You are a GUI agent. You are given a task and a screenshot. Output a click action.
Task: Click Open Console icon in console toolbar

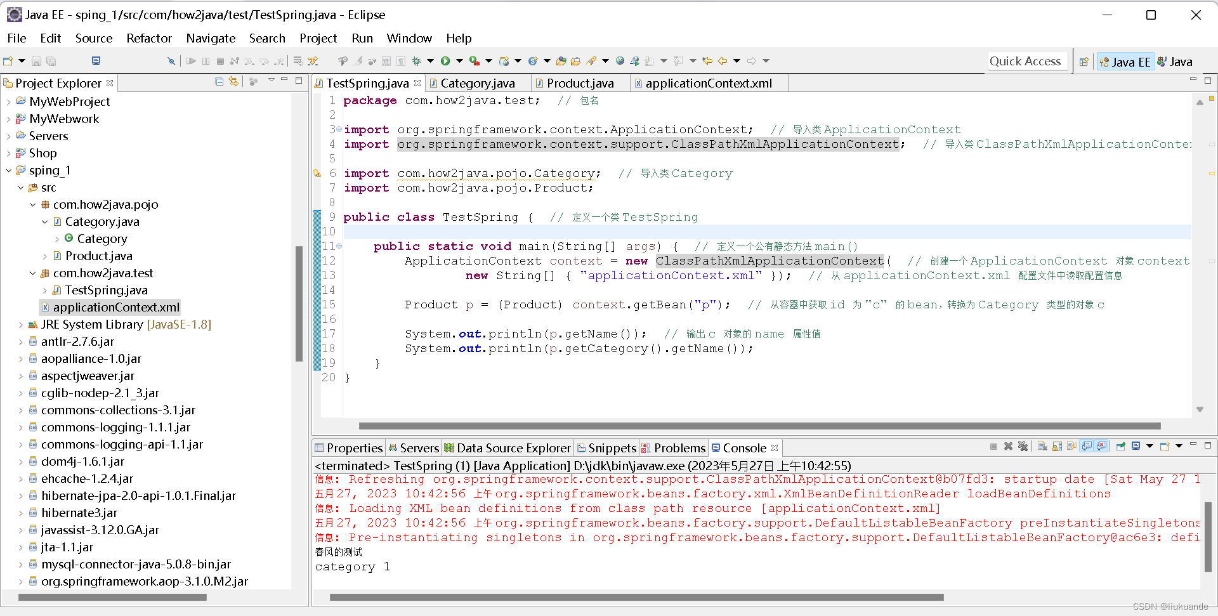pos(1164,447)
